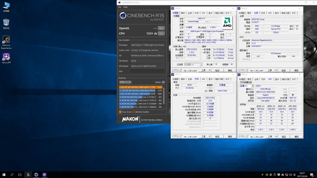Open the SPD tab in the AMD-logo CPU-Z window

203,13
